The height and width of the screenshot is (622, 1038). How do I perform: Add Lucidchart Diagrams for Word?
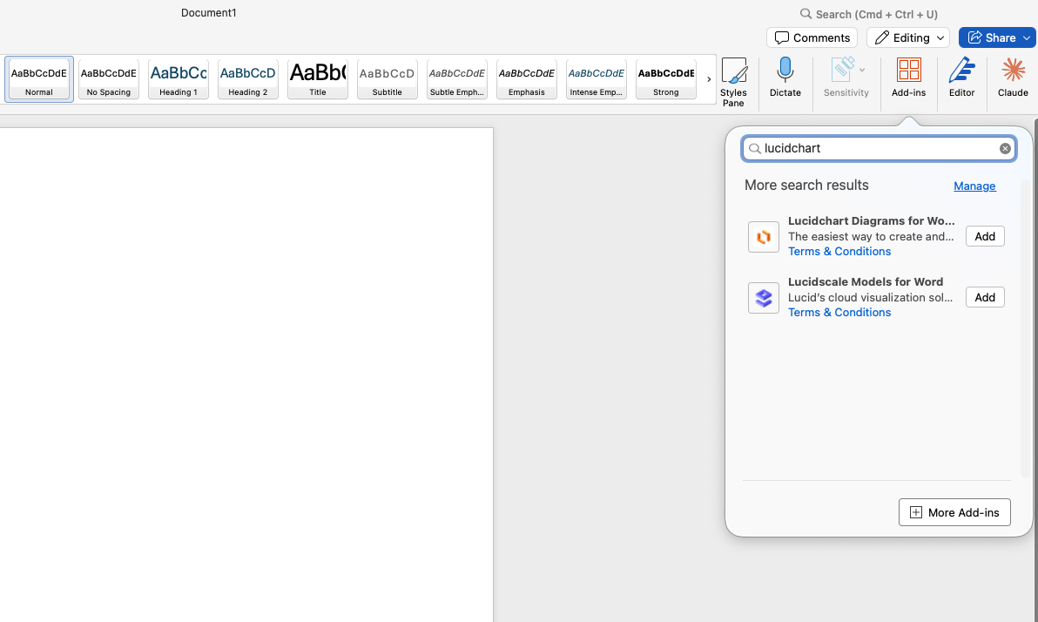tap(984, 236)
